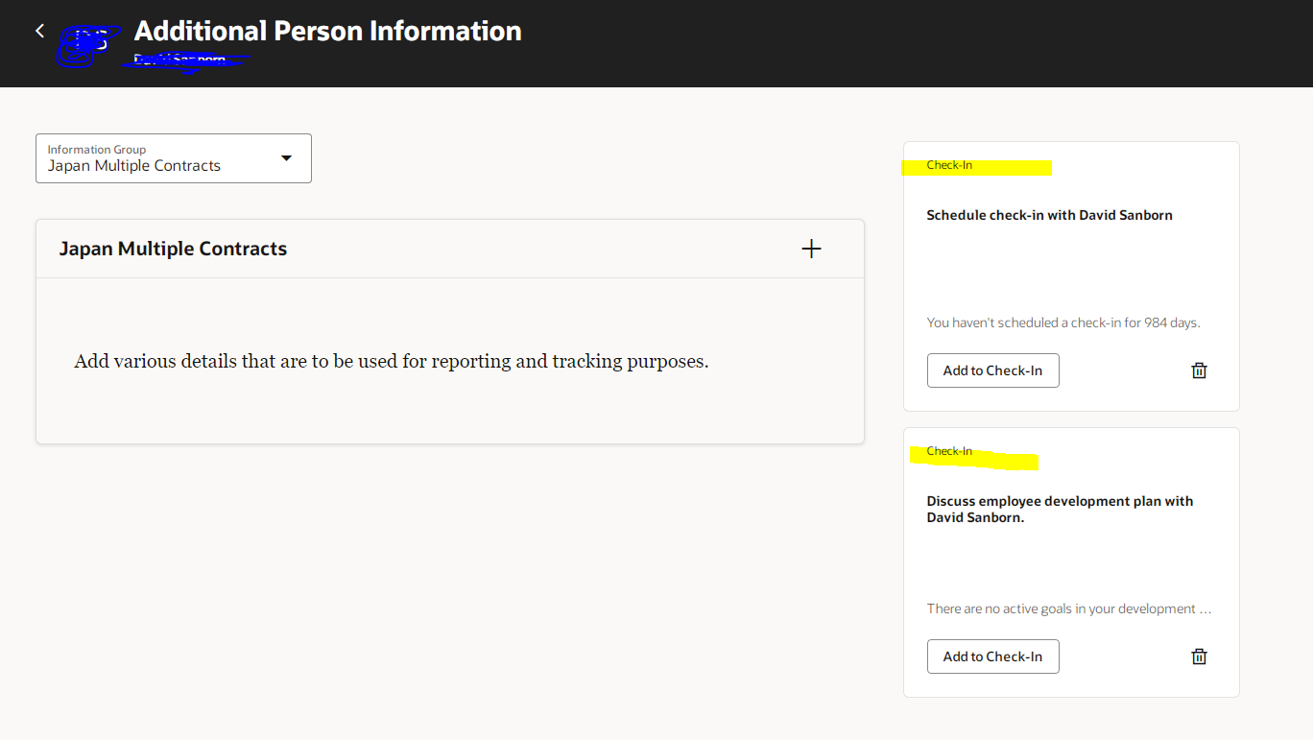The width and height of the screenshot is (1313, 740).
Task: Go back using the header arrow
Action: [39, 31]
